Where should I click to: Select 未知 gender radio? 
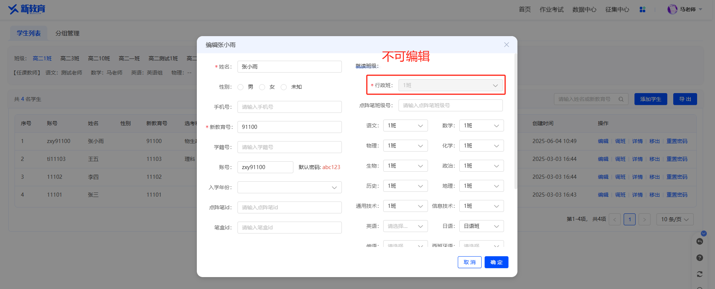[x=284, y=87]
